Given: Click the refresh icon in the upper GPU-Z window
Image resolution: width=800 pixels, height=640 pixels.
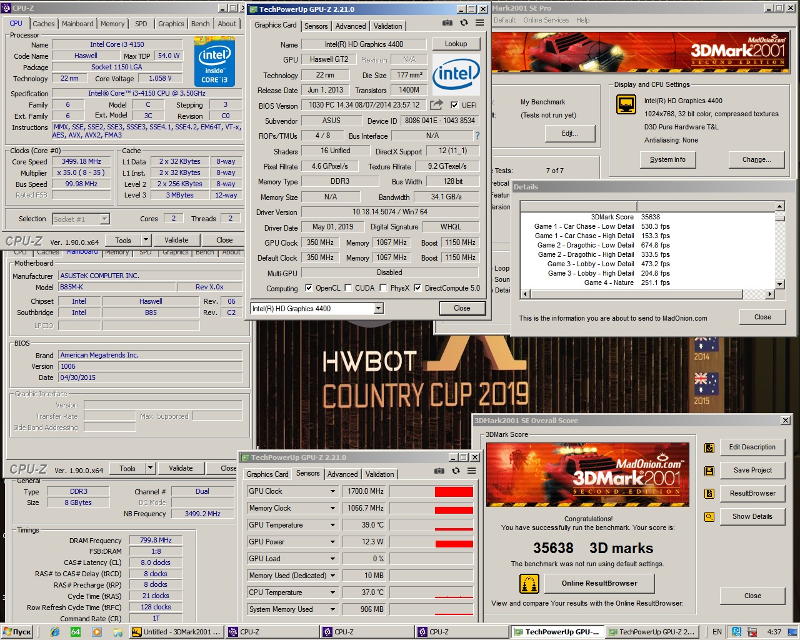Looking at the screenshot, I should point(464,22).
